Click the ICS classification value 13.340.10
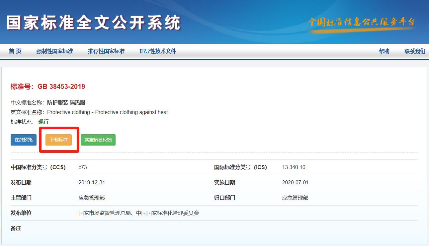This screenshot has width=429, height=246. [294, 167]
